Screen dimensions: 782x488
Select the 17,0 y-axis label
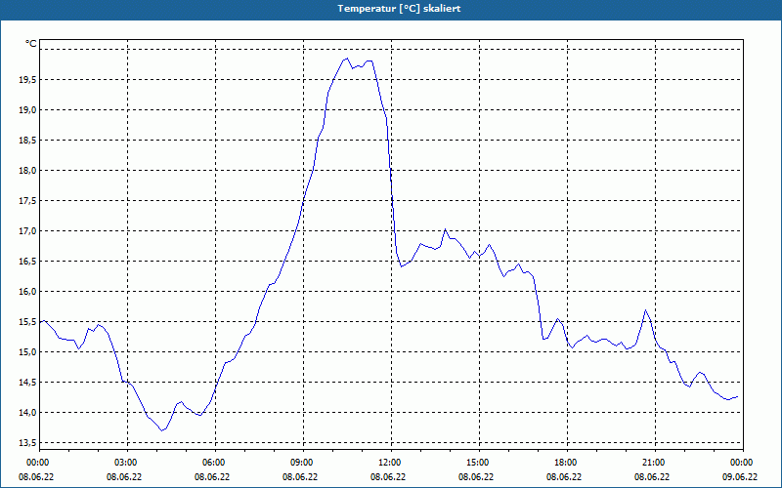[x=27, y=231]
